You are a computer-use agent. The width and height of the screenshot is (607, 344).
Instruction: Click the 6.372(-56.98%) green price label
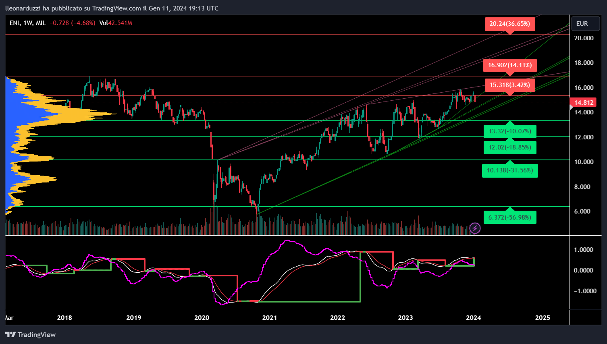(x=510, y=218)
